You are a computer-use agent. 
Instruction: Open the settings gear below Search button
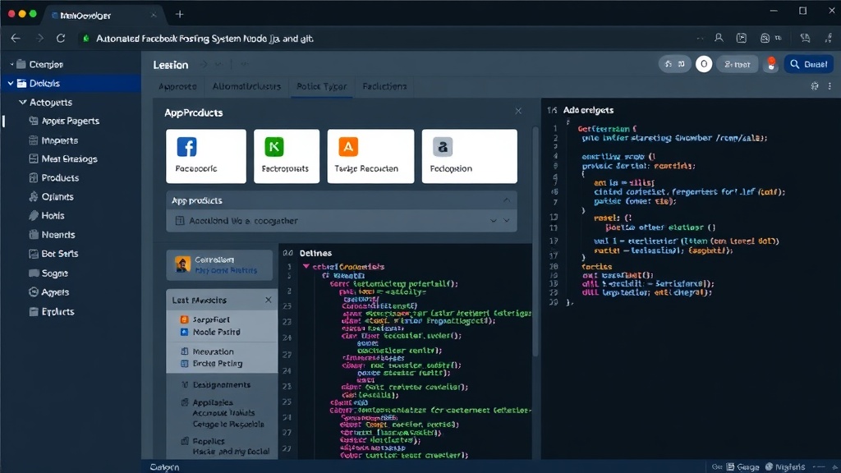(x=815, y=85)
